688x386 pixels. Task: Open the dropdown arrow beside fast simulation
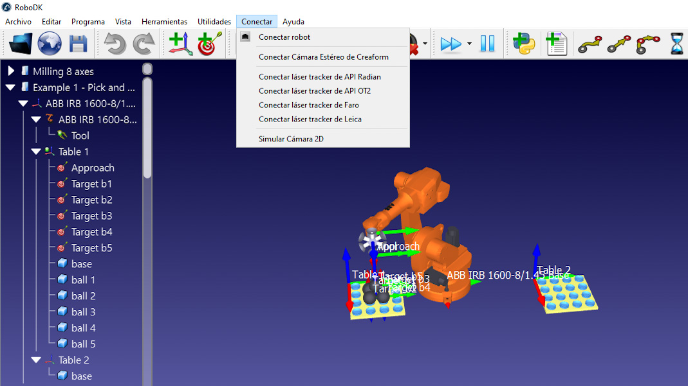pos(469,44)
